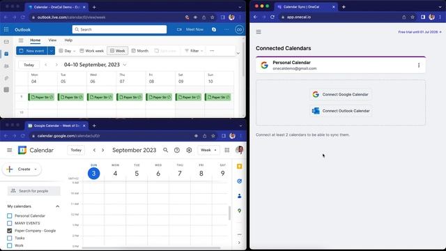The width and height of the screenshot is (446, 251).
Task: Select Sunday 3 date circle in Google Calendar
Action: (93, 174)
